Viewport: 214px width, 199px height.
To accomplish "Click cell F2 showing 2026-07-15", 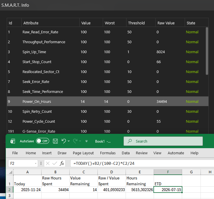I will point(168,190).
